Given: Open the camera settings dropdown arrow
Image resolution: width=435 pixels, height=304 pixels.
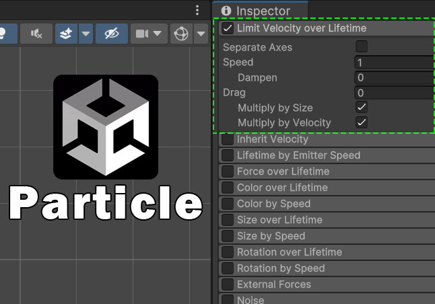Looking at the screenshot, I should click(x=157, y=34).
